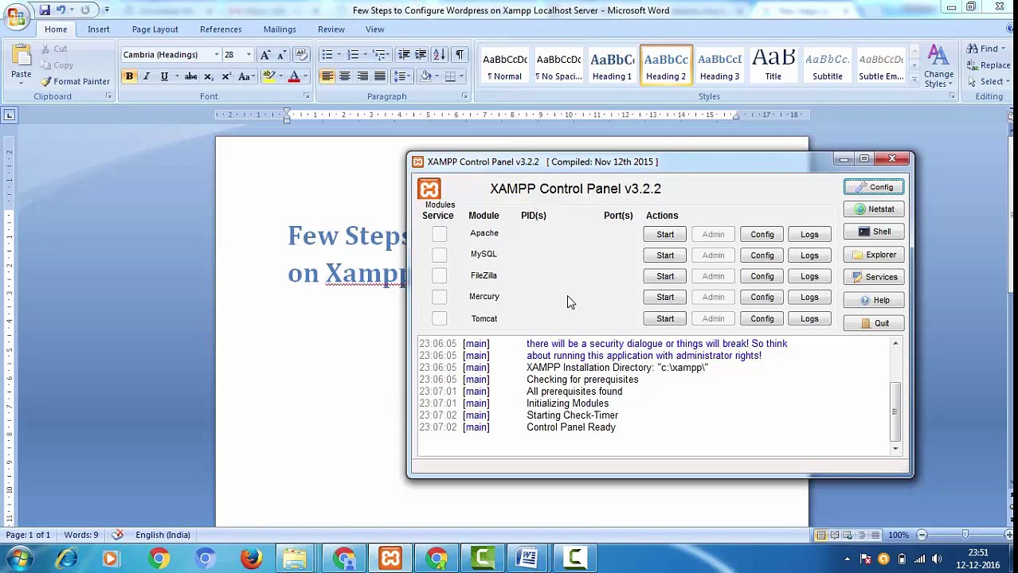Center text in Paragraph group
This screenshot has width=1018, height=573.
345,76
